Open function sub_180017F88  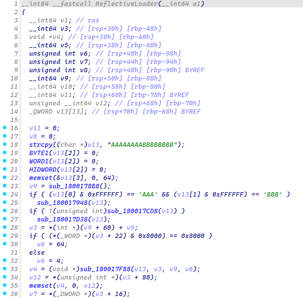click(x=105, y=269)
